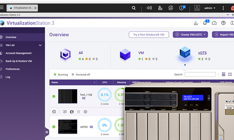The width and height of the screenshot is (234, 140).
Task: Open the three-dot more options menu
Action: (223, 8)
